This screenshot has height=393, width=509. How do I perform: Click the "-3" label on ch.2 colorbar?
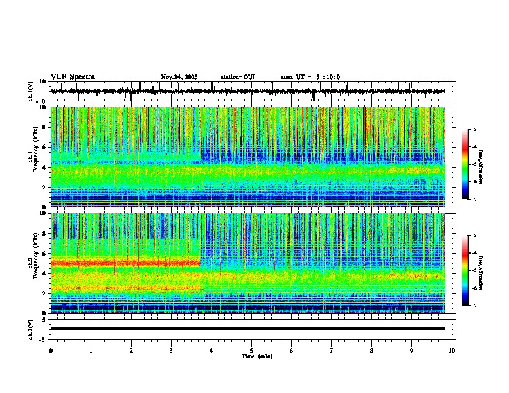474,236
